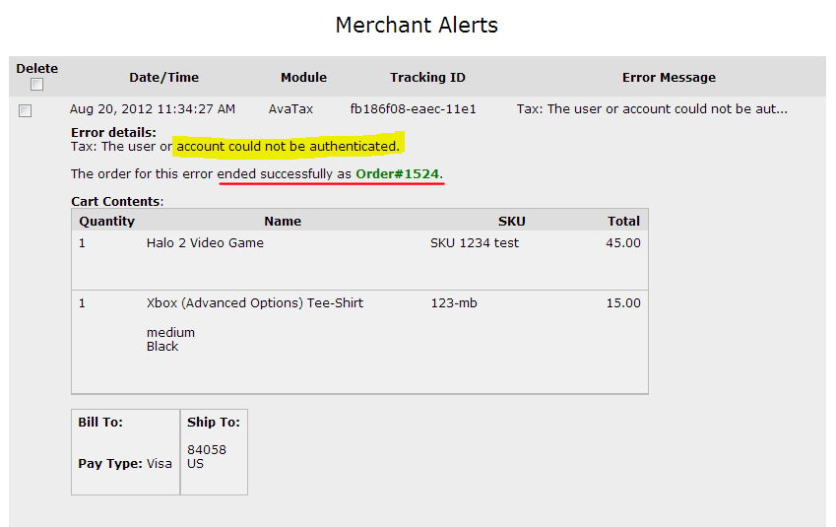Click the Quantity header in Cart Contents
The width and height of the screenshot is (836, 527).
[106, 222]
